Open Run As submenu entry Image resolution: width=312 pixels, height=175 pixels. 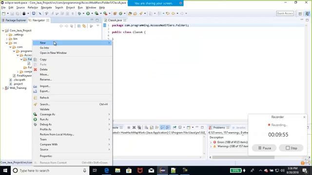click(x=72, y=119)
